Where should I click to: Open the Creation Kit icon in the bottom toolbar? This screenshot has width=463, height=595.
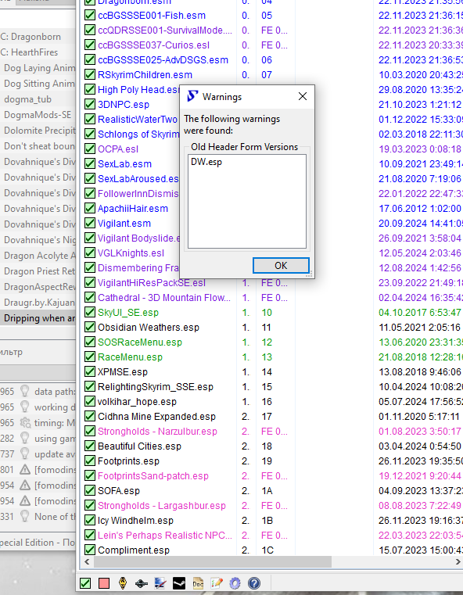(x=142, y=583)
